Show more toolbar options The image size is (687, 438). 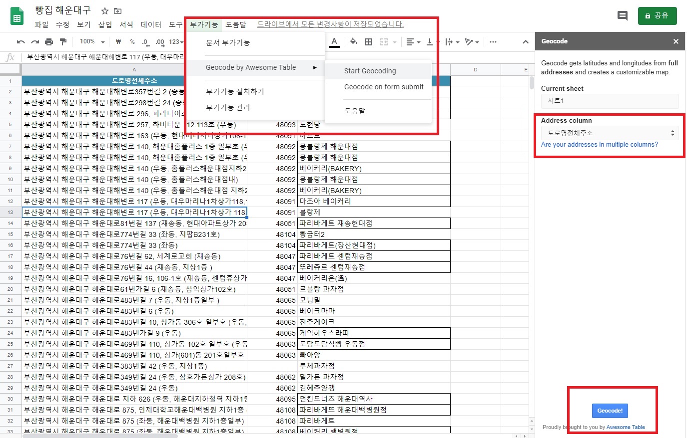493,42
